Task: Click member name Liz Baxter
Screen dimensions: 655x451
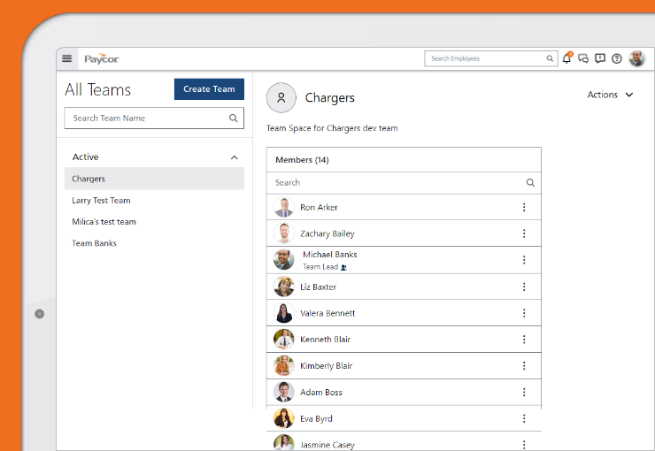Action: click(x=318, y=287)
